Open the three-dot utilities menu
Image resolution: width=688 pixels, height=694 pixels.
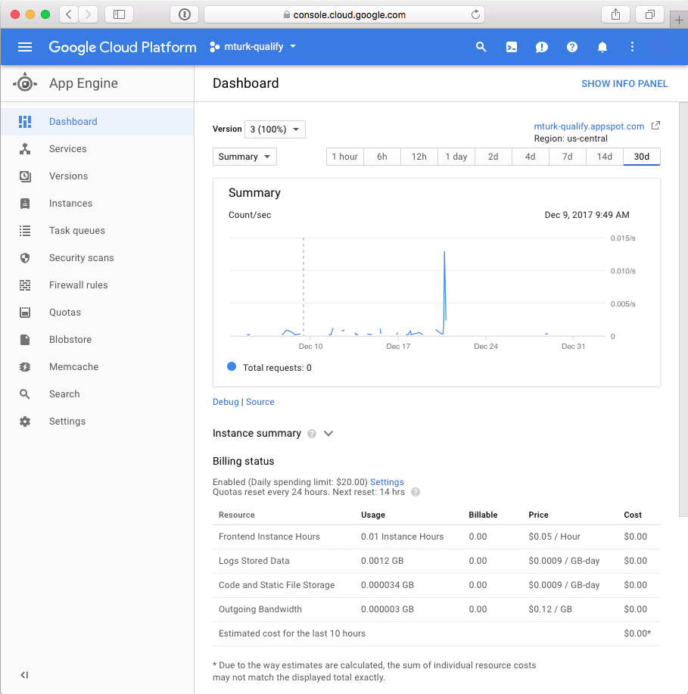[x=632, y=47]
